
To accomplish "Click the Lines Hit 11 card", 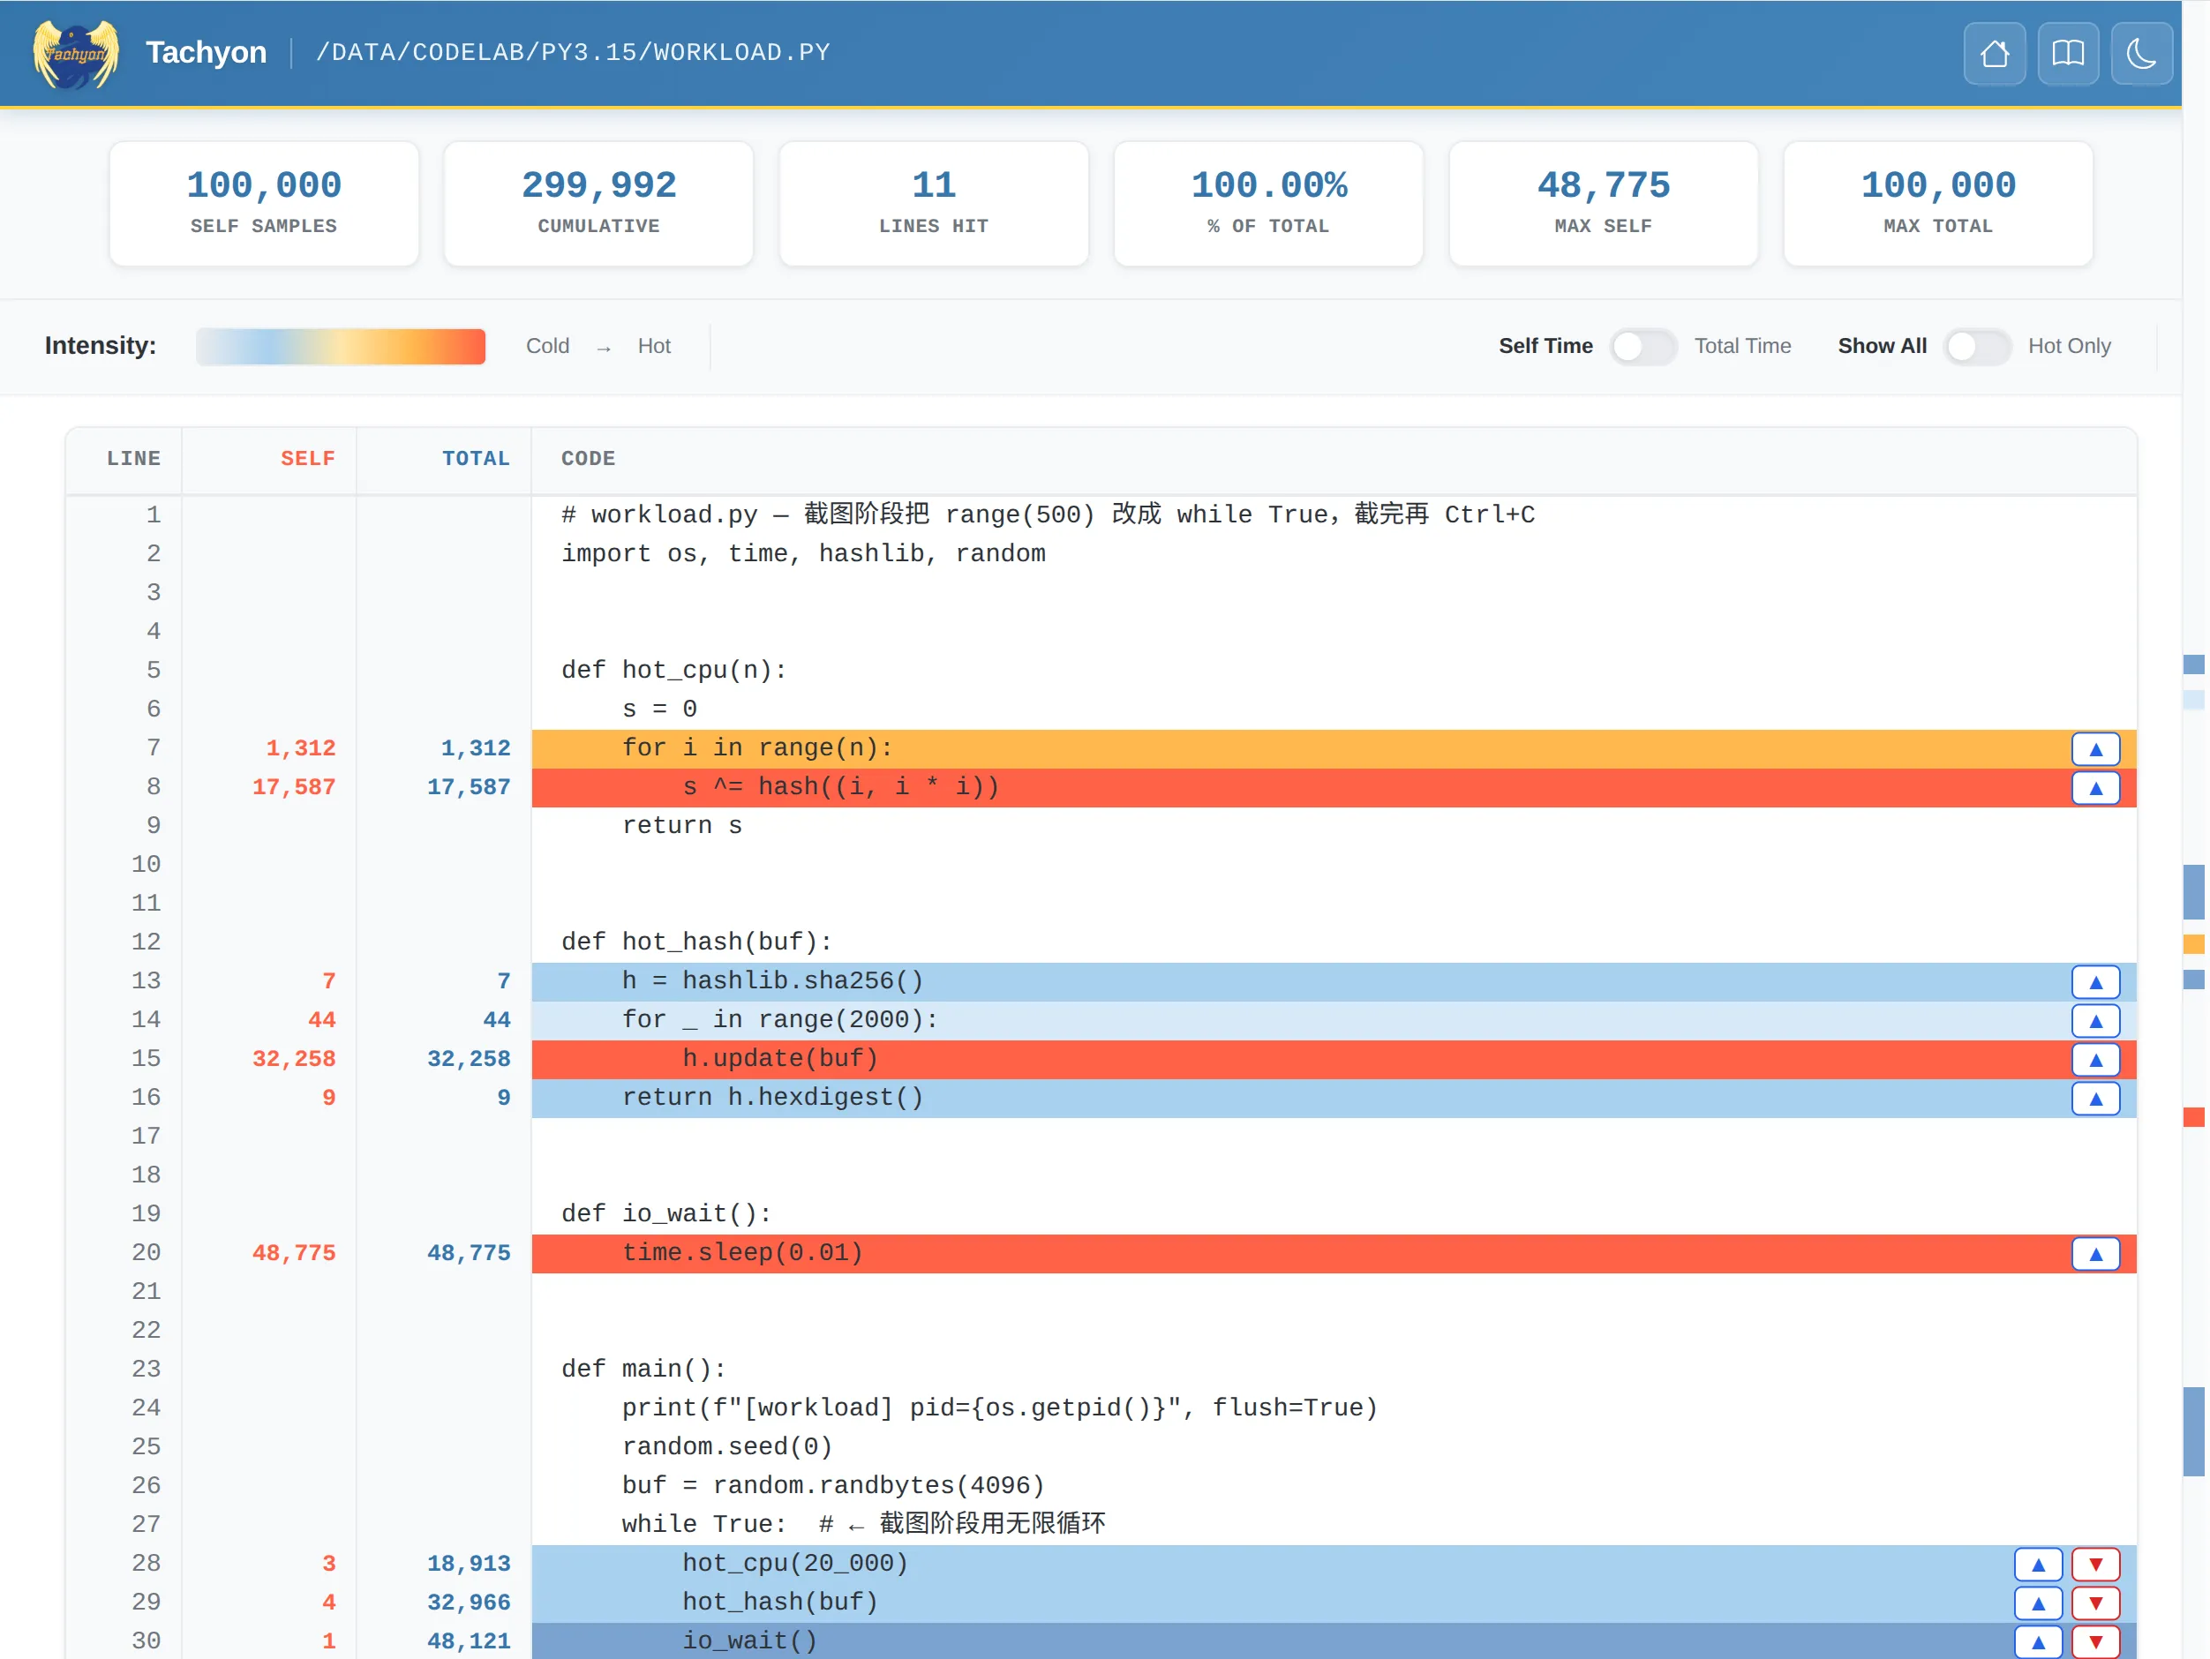I will [x=933, y=204].
